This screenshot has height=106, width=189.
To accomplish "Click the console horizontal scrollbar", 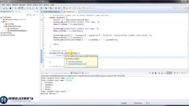I will click(x=115, y=100).
